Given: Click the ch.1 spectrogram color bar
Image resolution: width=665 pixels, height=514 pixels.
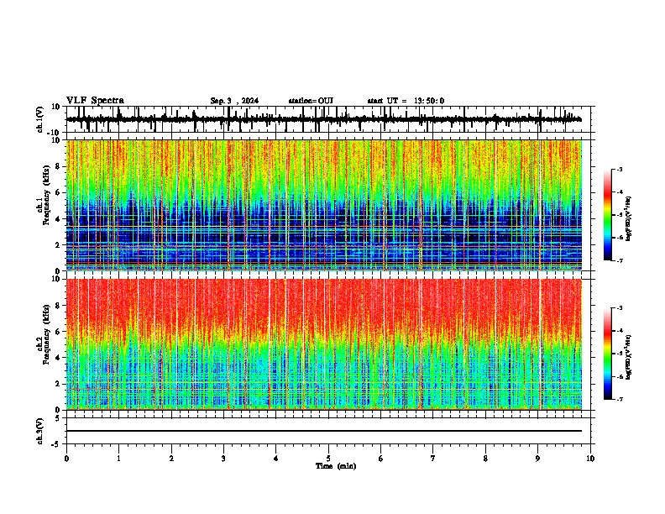Looking at the screenshot, I should (x=607, y=215).
